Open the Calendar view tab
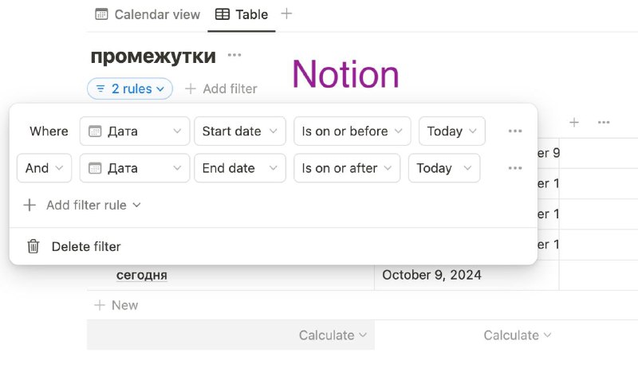The width and height of the screenshot is (638, 384). click(x=148, y=14)
